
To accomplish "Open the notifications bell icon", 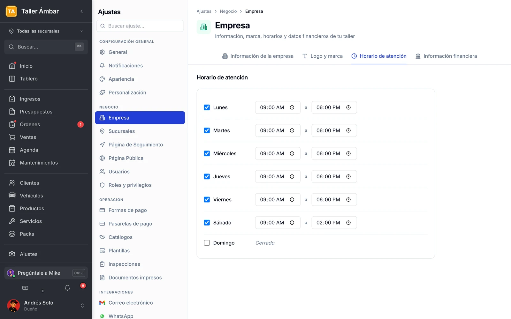I will pyautogui.click(x=67, y=288).
